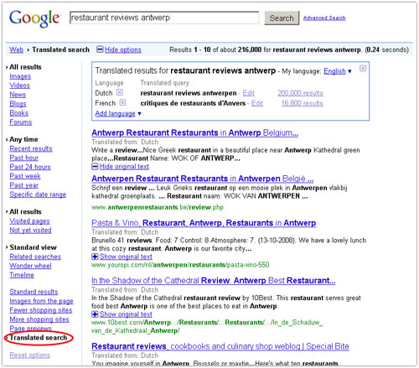Screen dimensions: 419x368
Task: Select Images from the page option
Action: point(41,301)
